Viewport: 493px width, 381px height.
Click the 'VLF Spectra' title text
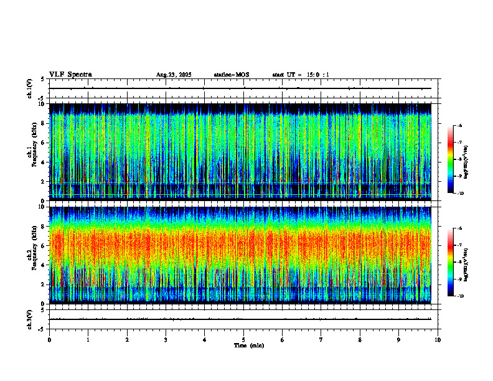click(70, 75)
